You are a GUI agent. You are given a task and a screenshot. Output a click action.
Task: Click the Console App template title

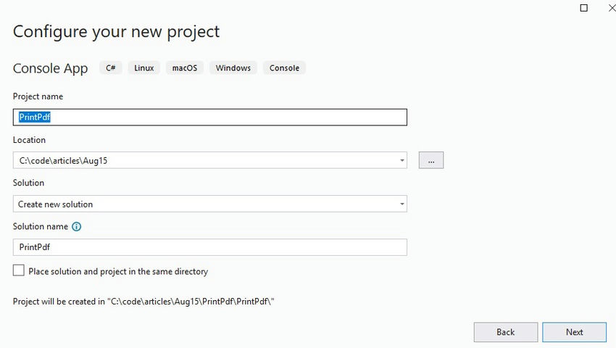tap(50, 68)
